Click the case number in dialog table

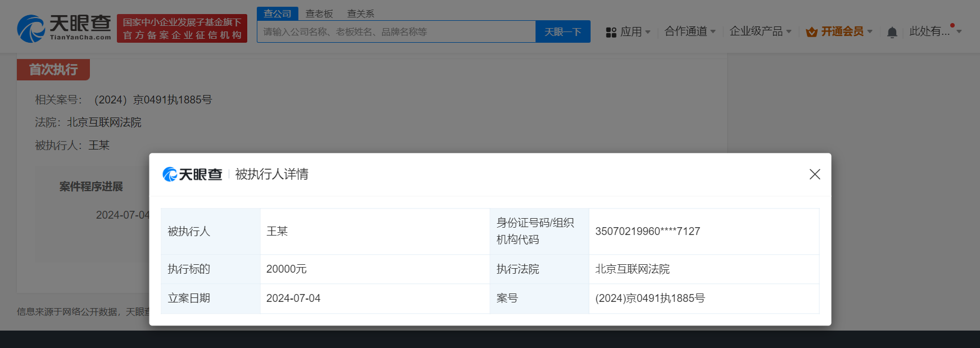click(650, 299)
